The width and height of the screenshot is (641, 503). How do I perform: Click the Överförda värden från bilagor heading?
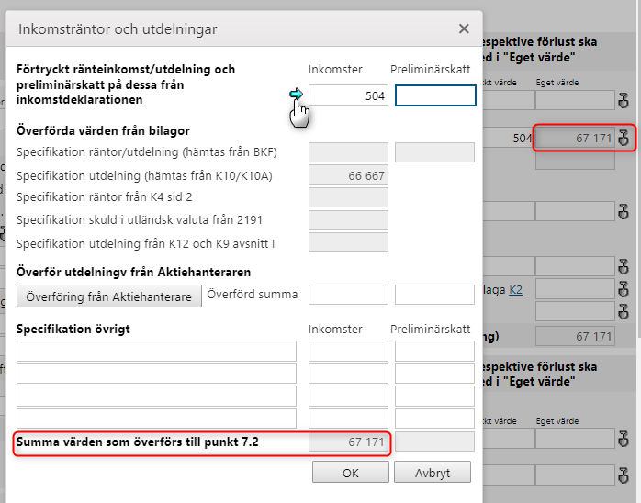[x=103, y=130]
